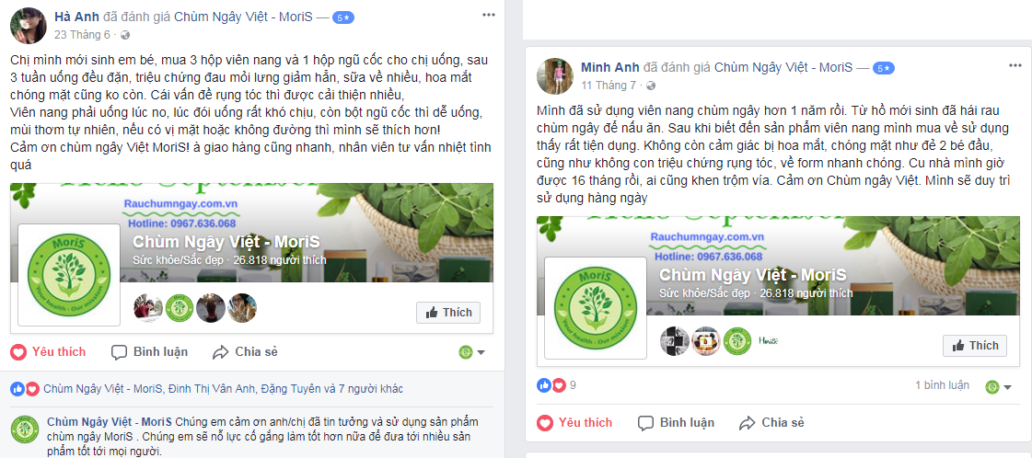Expand the post-as page selector on the left post
The image size is (1032, 458).
point(472,352)
